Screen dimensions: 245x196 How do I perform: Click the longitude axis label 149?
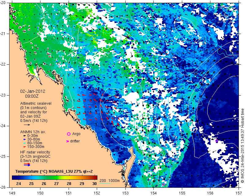click(x=12, y=193)
